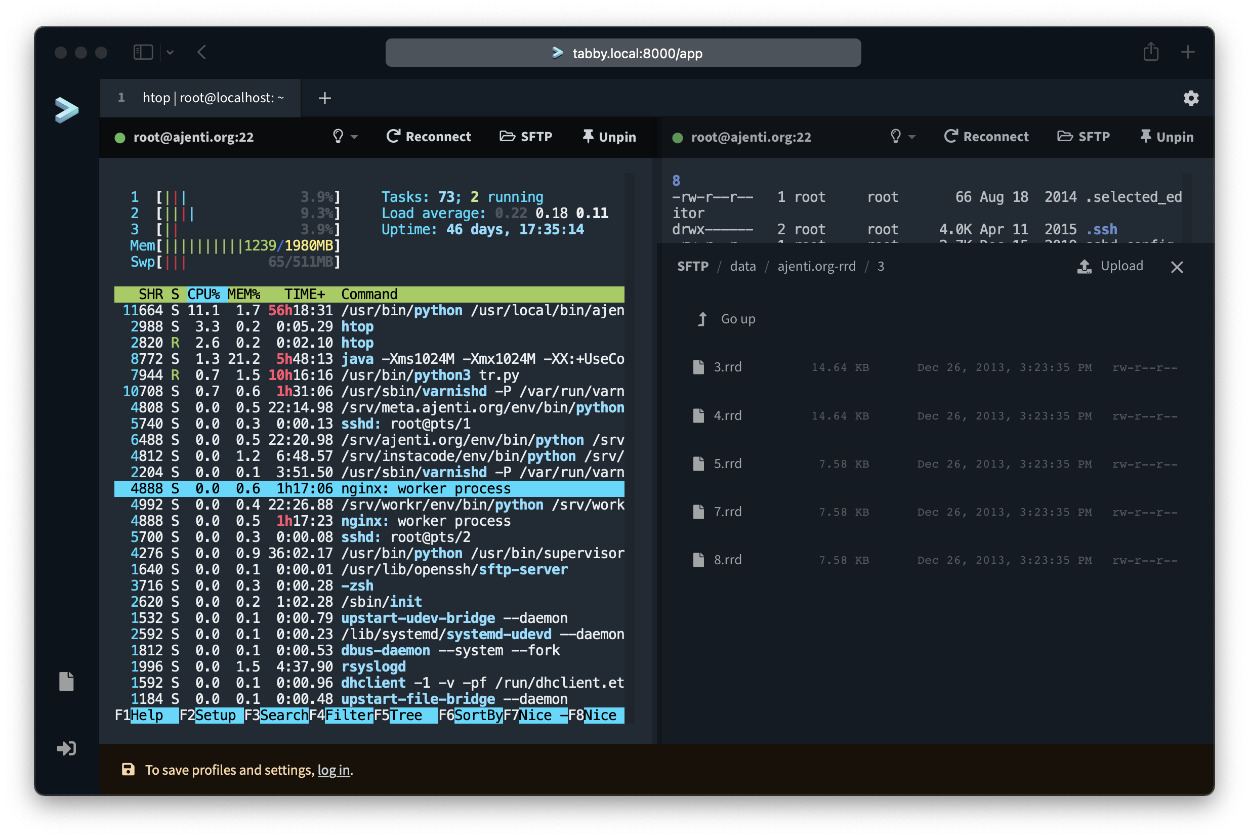The width and height of the screenshot is (1249, 838).
Task: Navigate to ajenti.org-rrd breadcrumb
Action: pos(816,266)
